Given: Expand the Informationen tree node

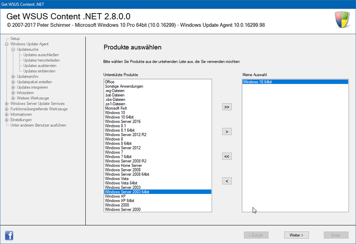Looking at the screenshot, I should pyautogui.click(x=7, y=115).
